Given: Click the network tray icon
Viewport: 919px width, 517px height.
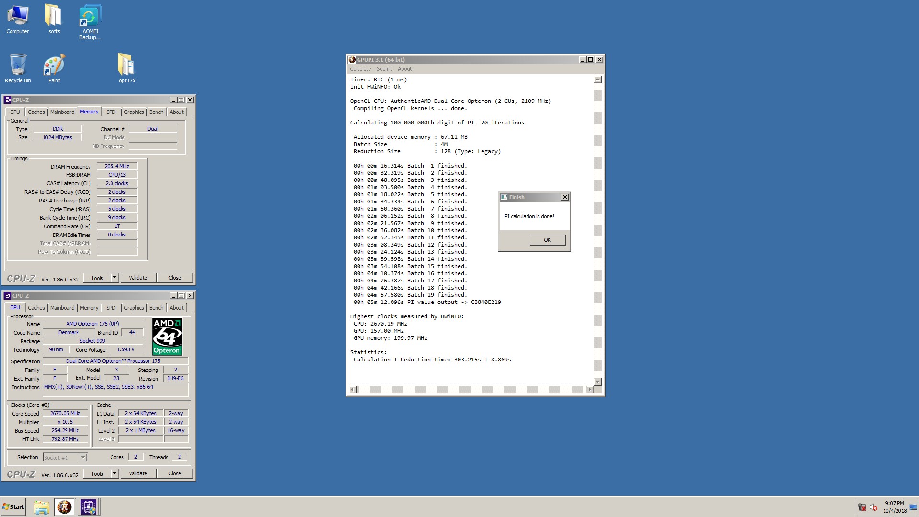Looking at the screenshot, I should 862,507.
